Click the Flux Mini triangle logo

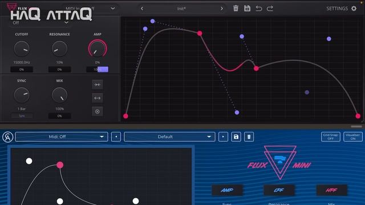click(x=280, y=162)
